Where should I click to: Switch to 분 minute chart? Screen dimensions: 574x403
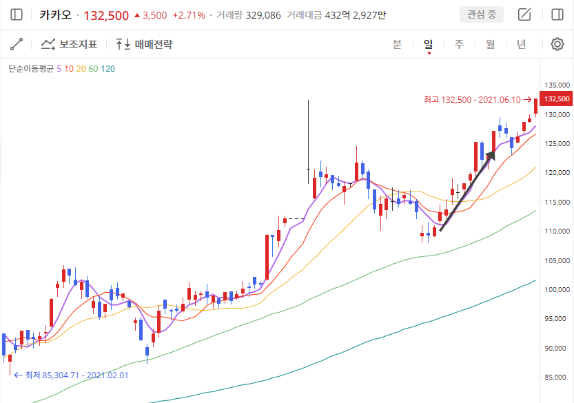click(x=397, y=44)
